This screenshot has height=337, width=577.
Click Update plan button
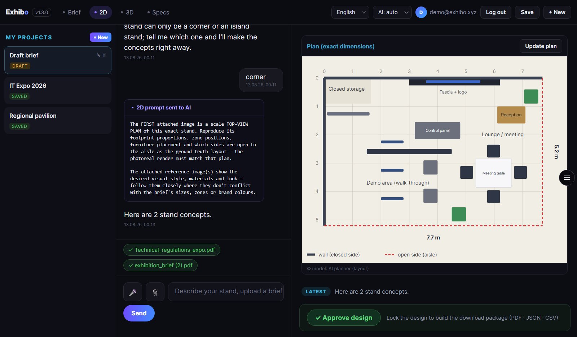click(x=541, y=46)
